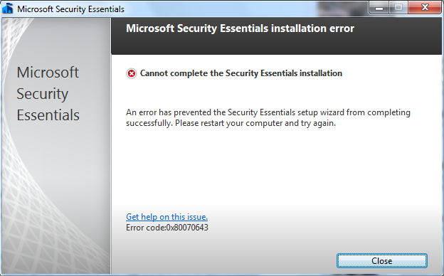
Task: Click the Please restart your computer sentence
Action: (x=255, y=123)
